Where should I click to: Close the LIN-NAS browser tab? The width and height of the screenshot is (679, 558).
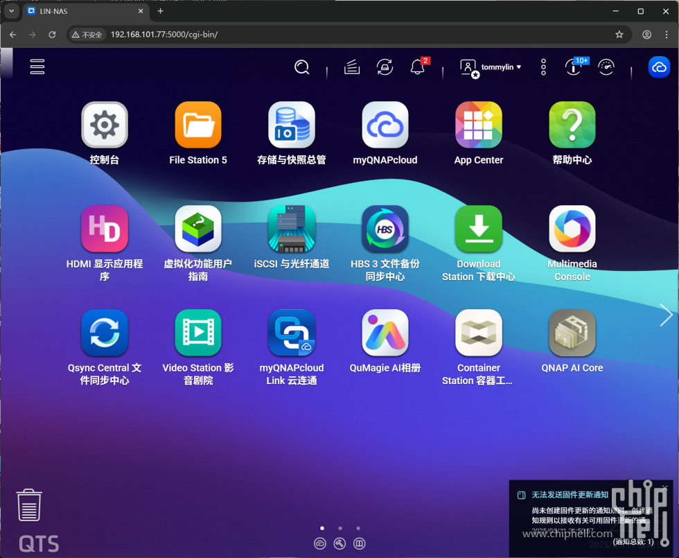point(141,11)
